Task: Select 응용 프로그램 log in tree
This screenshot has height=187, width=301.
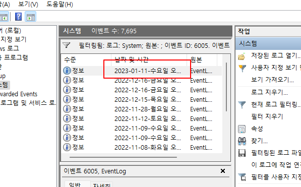Action: click(14, 57)
